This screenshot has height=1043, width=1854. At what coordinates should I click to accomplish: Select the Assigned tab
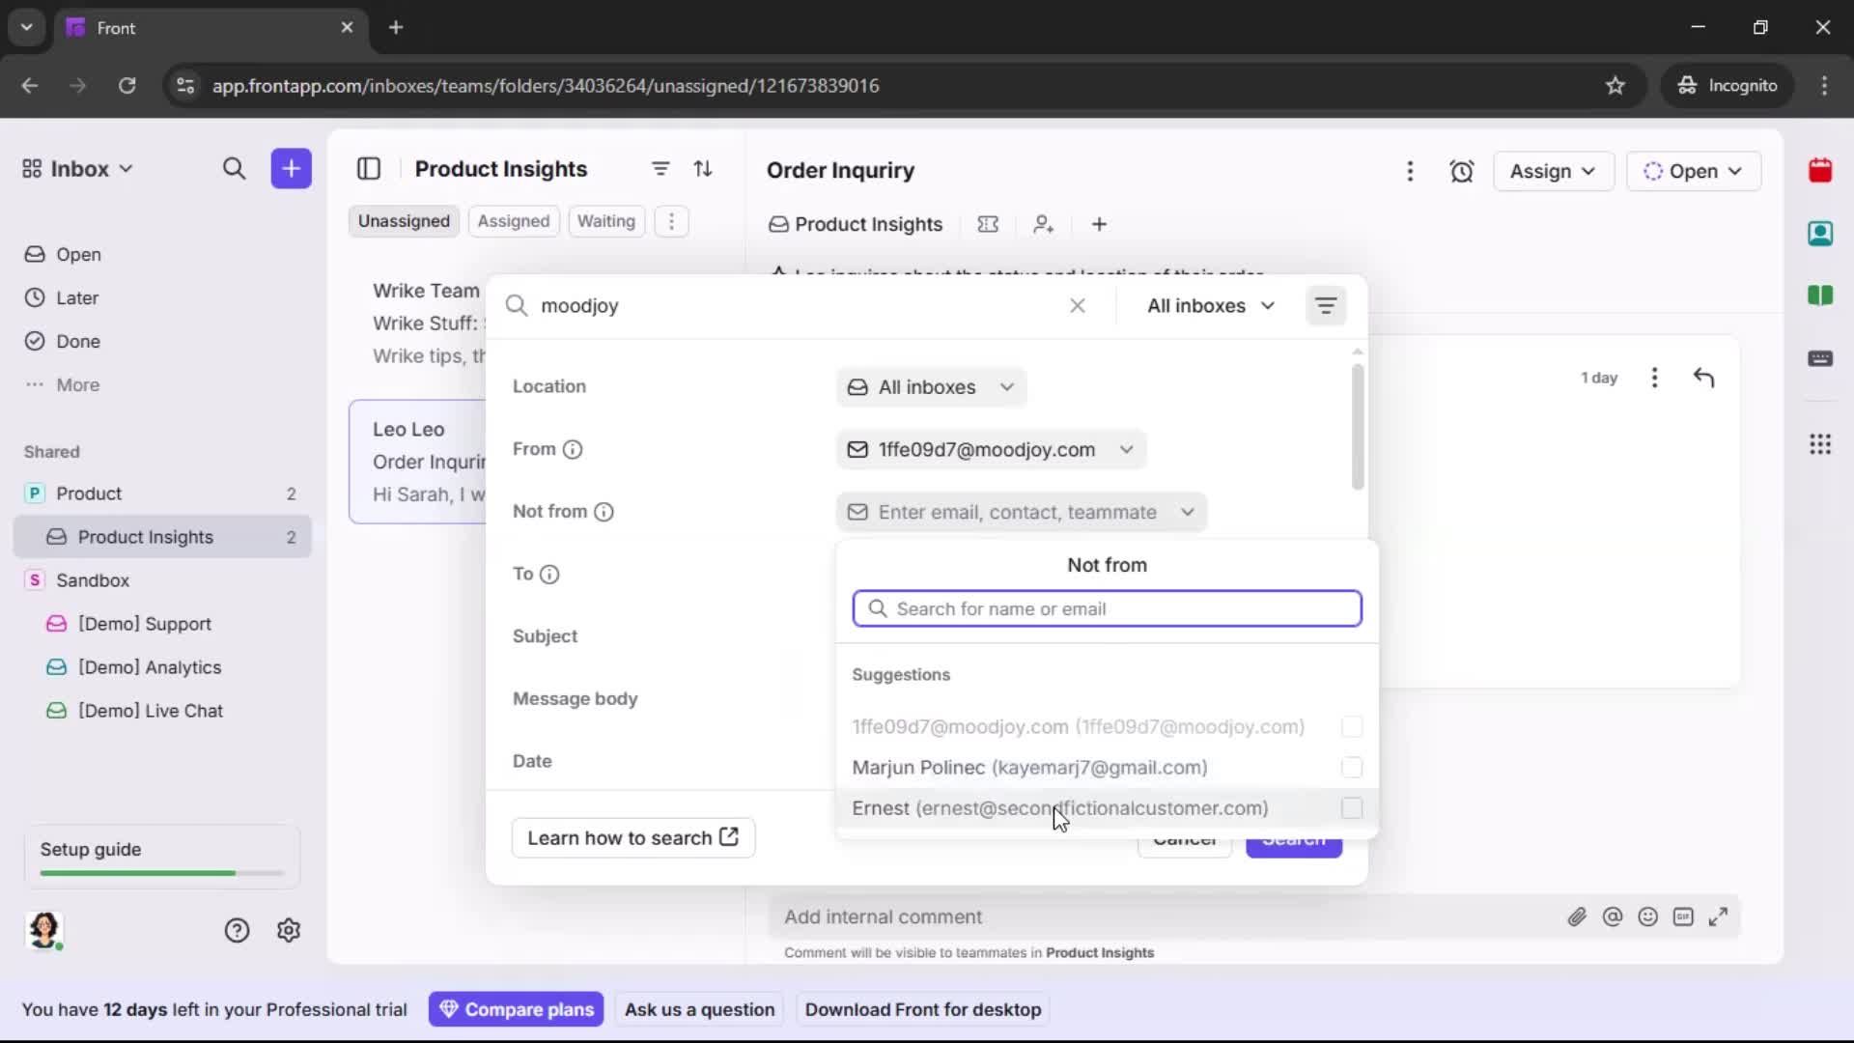[513, 221]
